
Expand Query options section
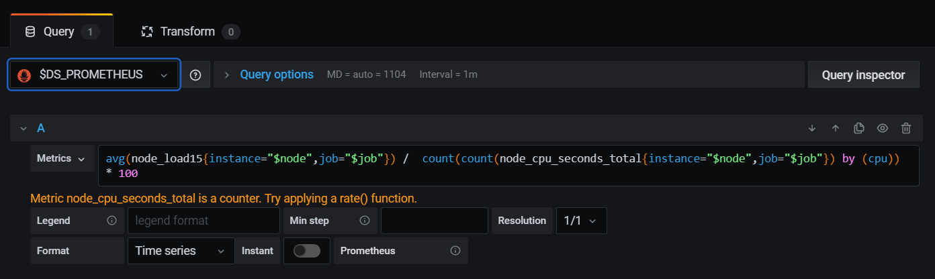(276, 74)
